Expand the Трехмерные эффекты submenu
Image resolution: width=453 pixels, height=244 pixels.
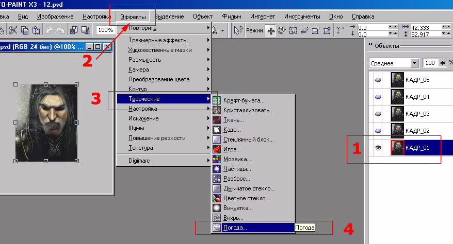(164, 40)
